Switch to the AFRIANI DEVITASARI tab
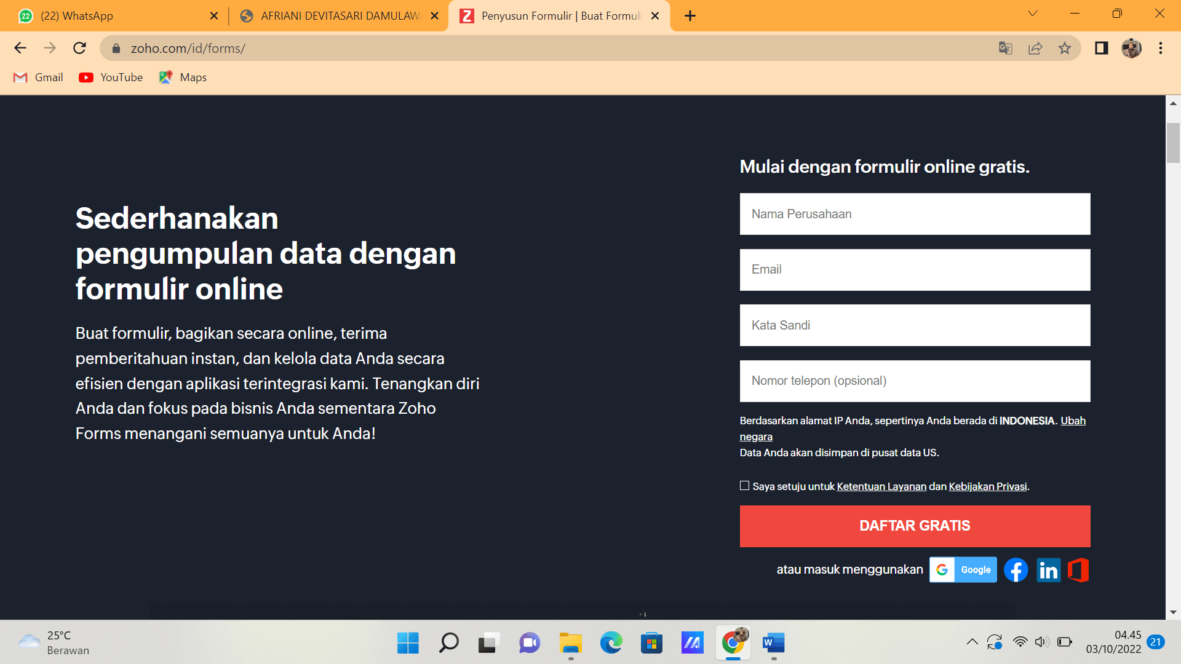 (338, 16)
